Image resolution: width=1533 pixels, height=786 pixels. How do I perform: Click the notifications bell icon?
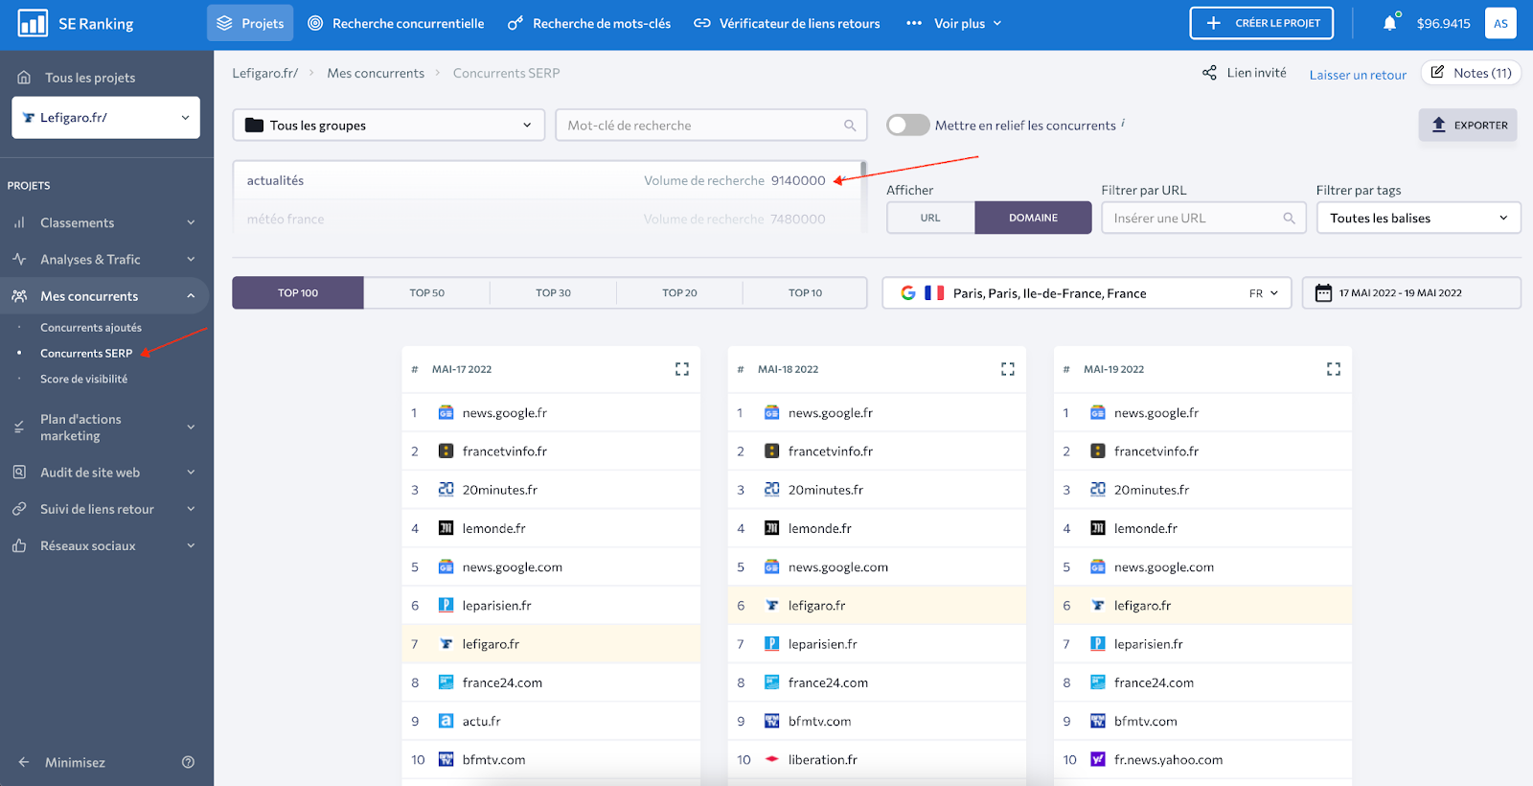coord(1389,23)
